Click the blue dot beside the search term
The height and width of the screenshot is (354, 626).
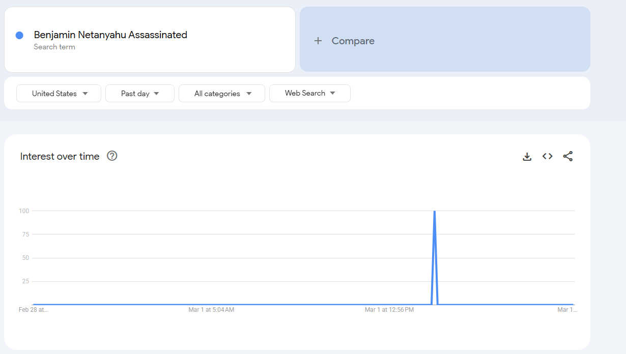[x=19, y=35]
